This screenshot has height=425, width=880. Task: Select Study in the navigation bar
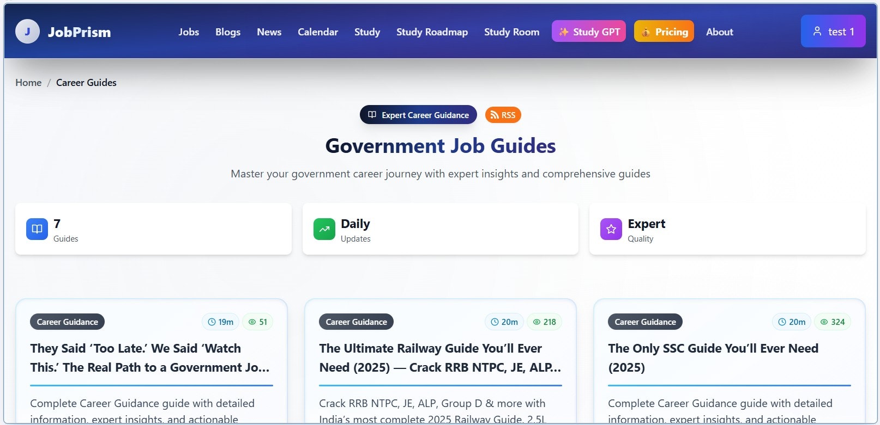367,32
